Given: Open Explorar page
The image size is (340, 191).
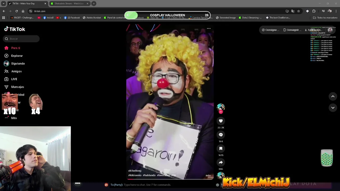Looking at the screenshot, I should tap(14, 56).
